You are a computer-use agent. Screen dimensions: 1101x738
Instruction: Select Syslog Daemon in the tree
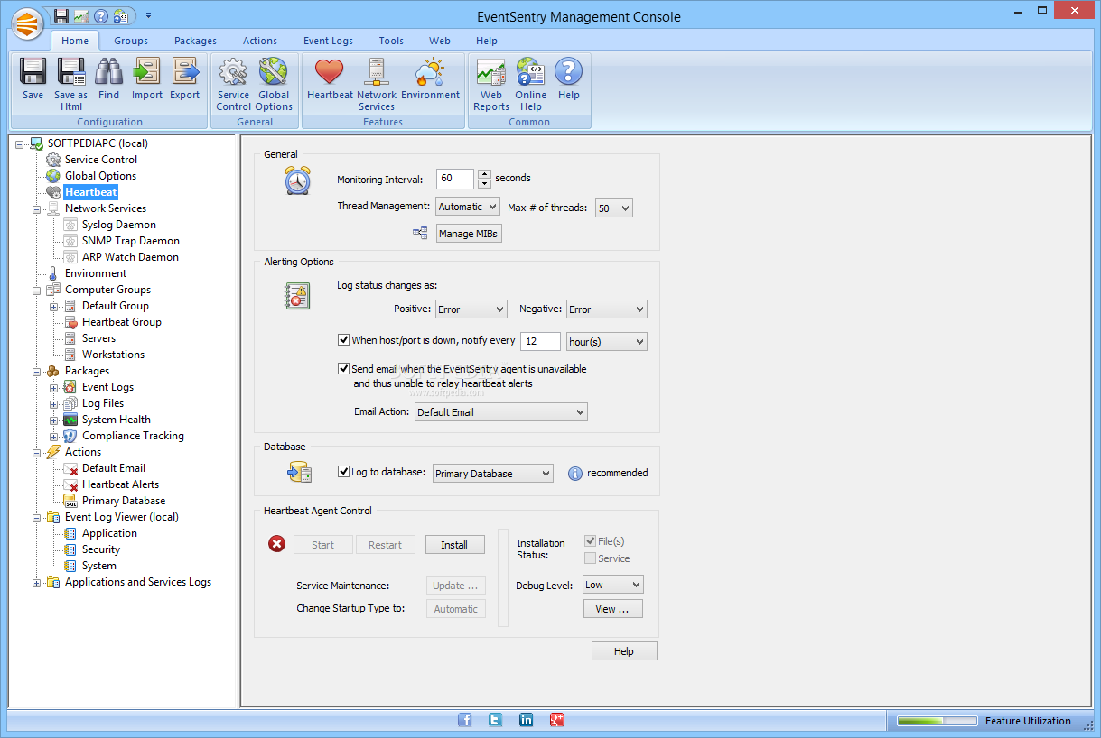click(x=119, y=225)
